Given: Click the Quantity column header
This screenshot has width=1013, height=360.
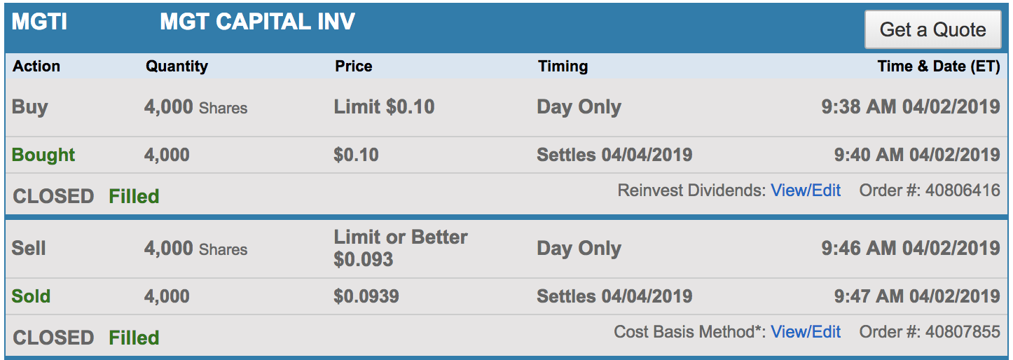Looking at the screenshot, I should [x=177, y=67].
